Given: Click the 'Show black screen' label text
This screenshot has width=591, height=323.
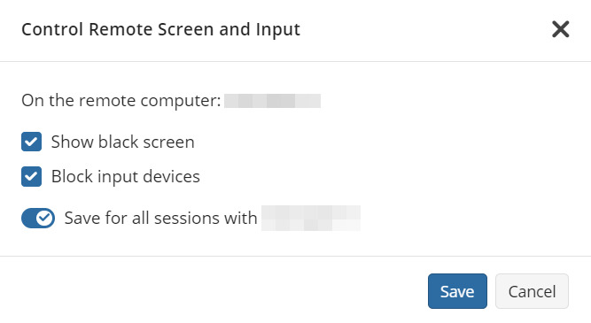Looking at the screenshot, I should coord(123,142).
